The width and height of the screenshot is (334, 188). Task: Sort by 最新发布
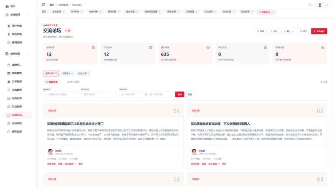(x=52, y=82)
